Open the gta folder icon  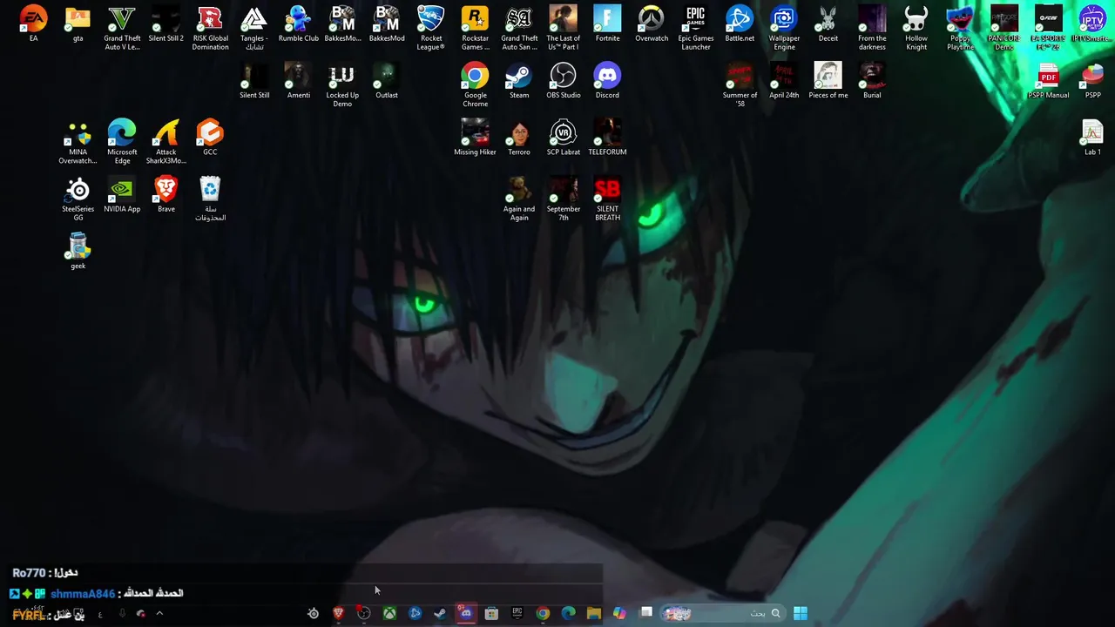78,24
